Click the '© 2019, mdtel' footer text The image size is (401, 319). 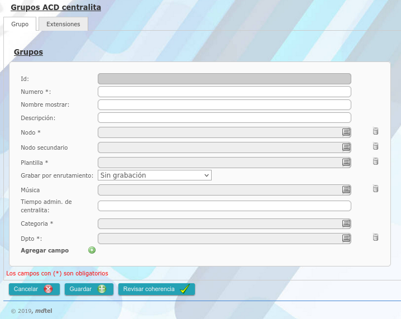(31, 311)
